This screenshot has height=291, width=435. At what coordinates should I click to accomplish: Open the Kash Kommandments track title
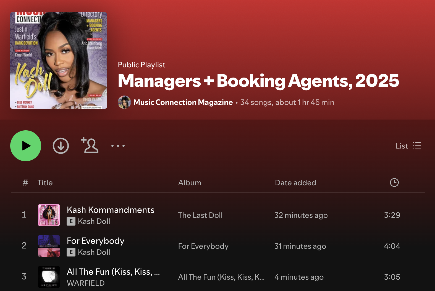coord(111,210)
